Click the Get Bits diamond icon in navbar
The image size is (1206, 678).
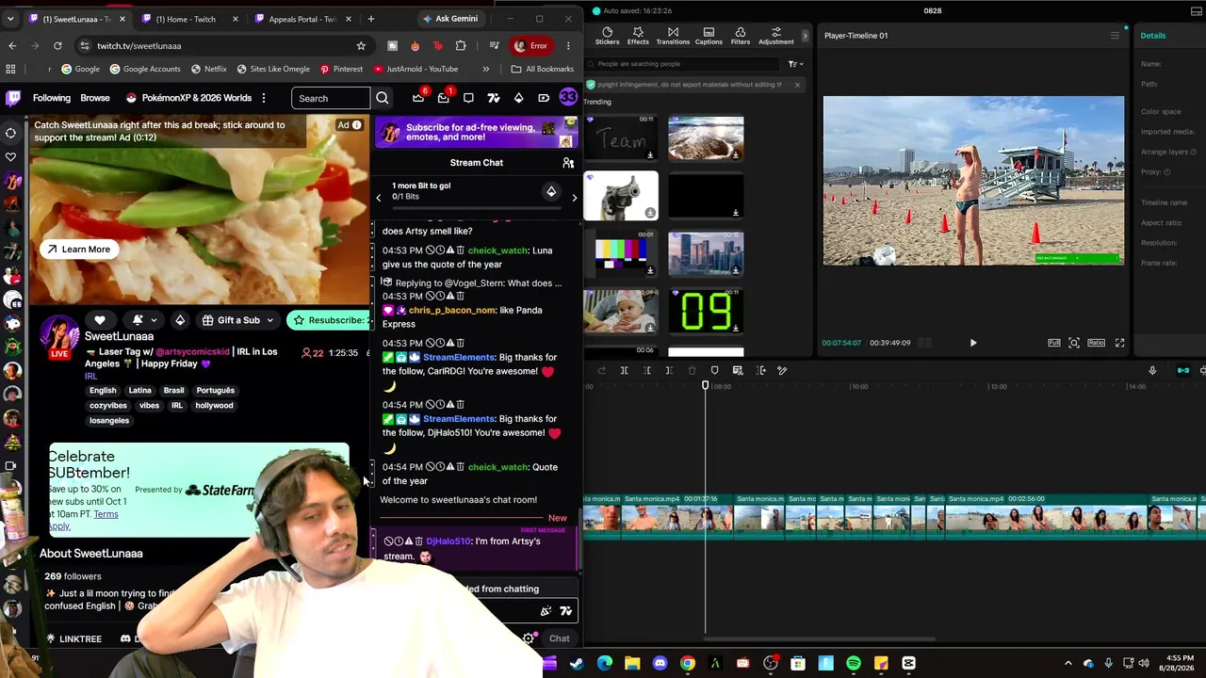[x=518, y=98]
